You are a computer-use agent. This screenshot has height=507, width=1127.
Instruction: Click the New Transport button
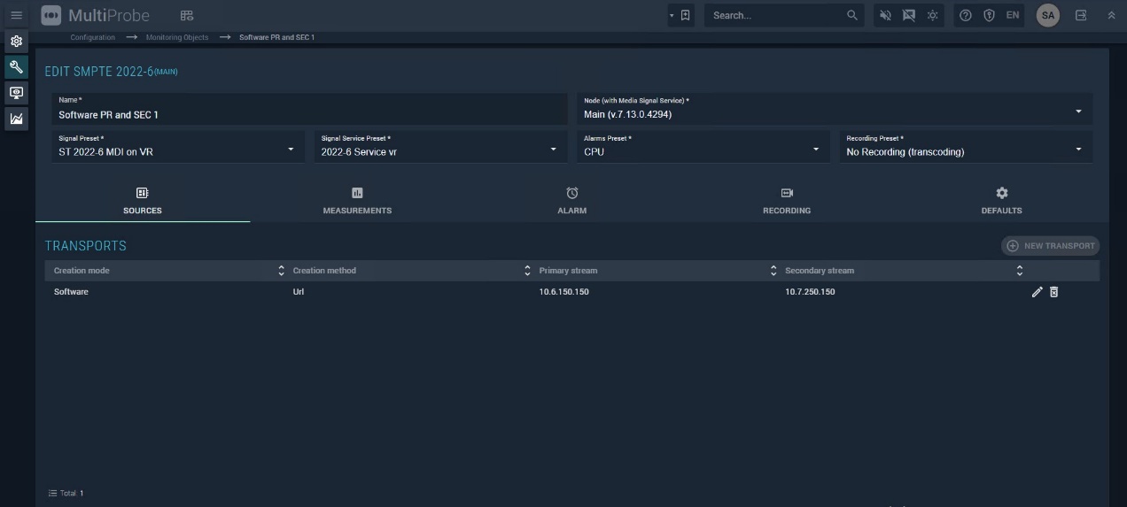point(1051,246)
